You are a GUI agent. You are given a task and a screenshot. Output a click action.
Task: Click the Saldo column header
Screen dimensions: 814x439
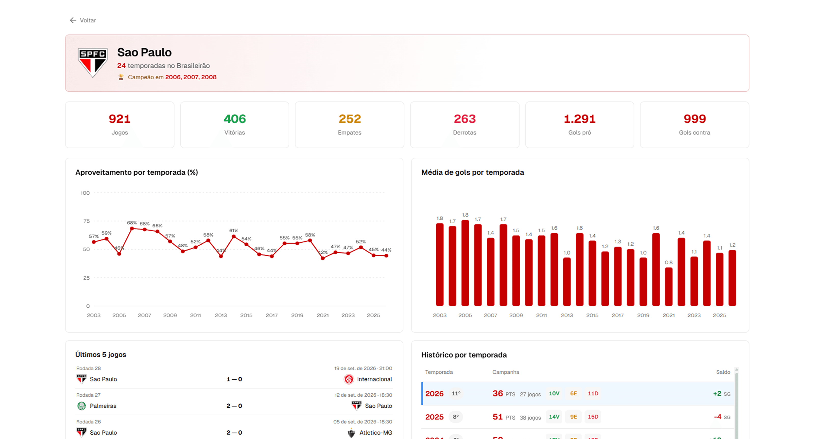click(x=723, y=372)
